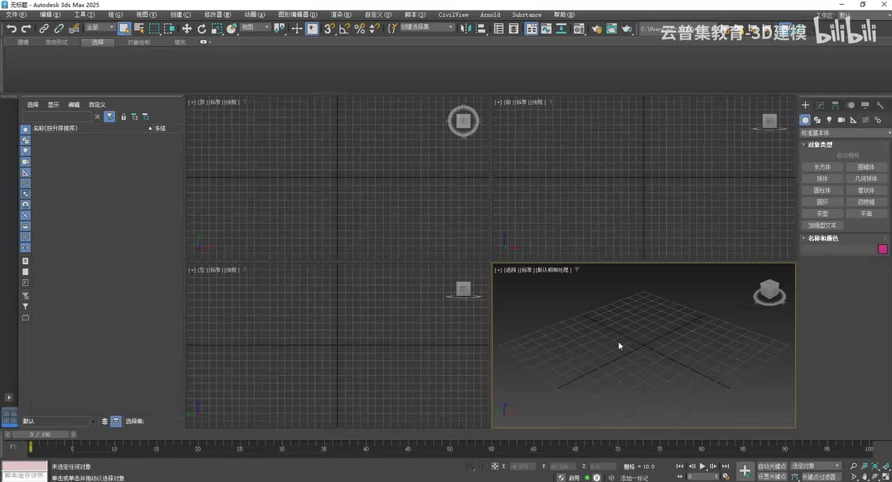The width and height of the screenshot is (892, 482).
Task: Click the 茶壶 (Teapot) button
Action: pos(822,214)
